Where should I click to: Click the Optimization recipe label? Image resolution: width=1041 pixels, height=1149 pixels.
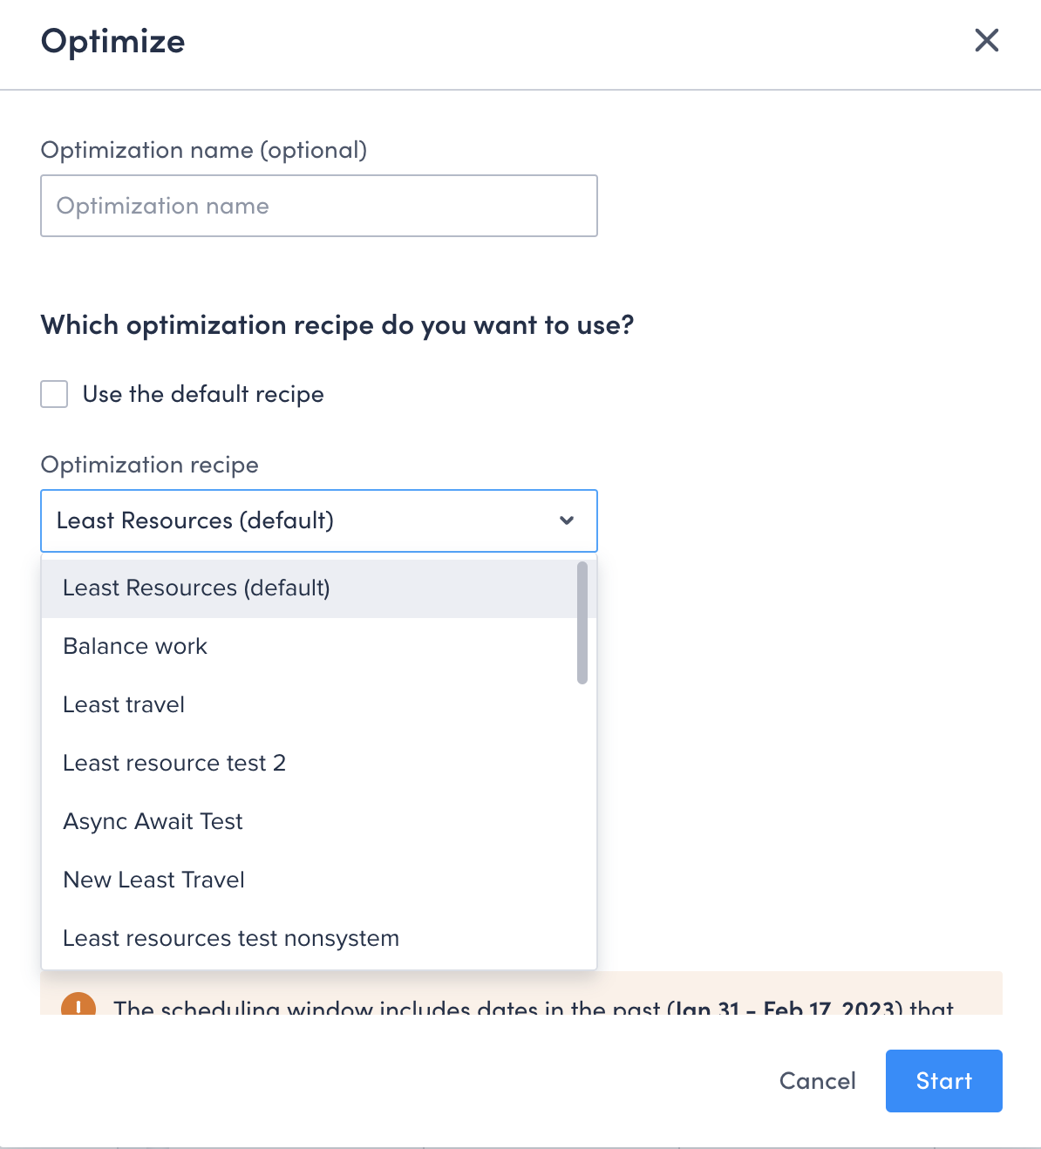click(x=149, y=465)
